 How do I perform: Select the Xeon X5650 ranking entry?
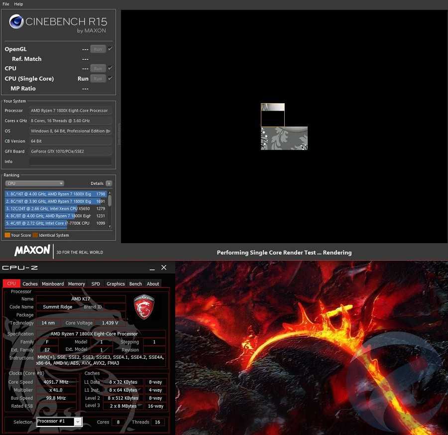click(x=55, y=208)
